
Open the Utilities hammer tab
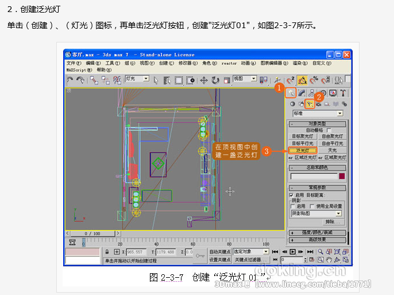pos(343,93)
